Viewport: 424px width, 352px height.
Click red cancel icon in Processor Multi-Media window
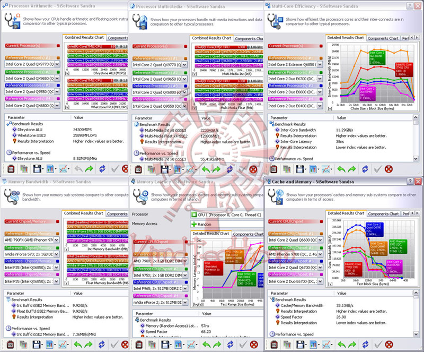pyautogui.click(x=253, y=170)
